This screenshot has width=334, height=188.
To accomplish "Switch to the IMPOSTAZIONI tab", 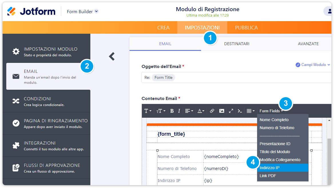I will [202, 28].
